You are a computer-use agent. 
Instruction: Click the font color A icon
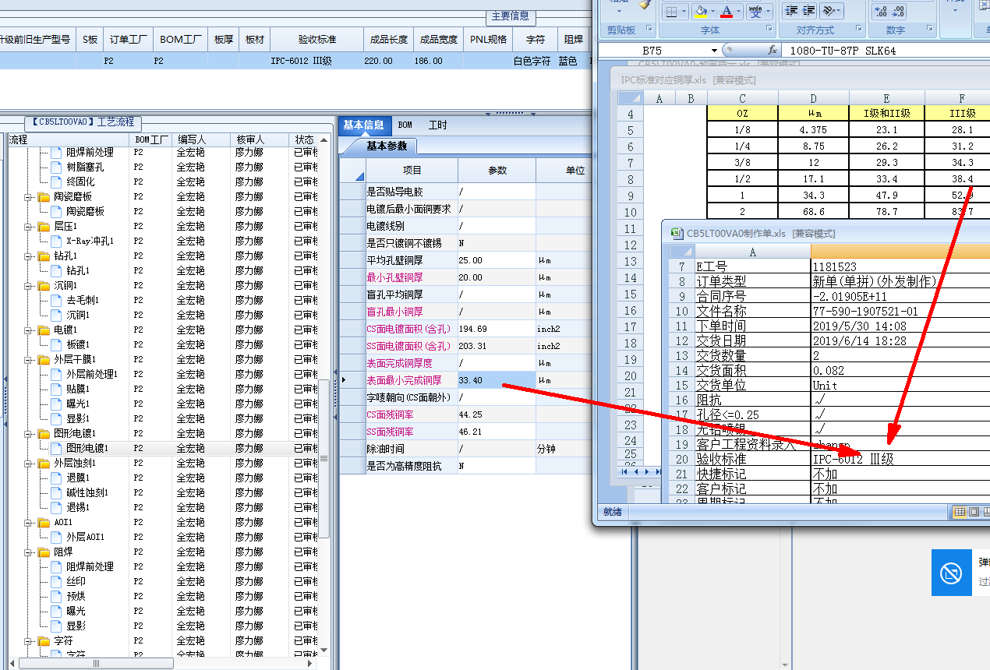pos(727,11)
